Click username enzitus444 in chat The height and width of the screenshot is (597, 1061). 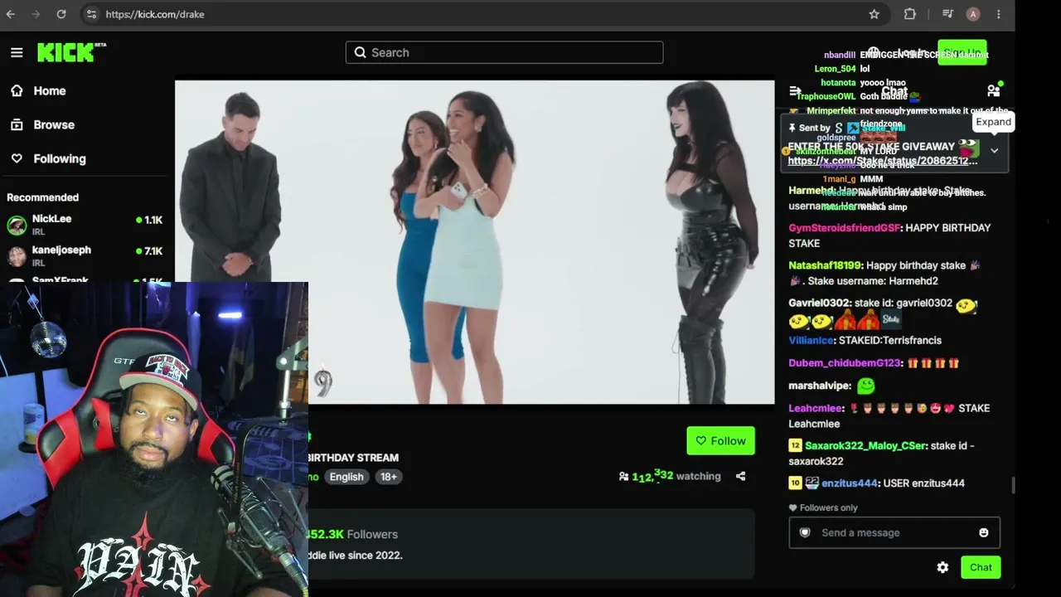[x=850, y=483]
